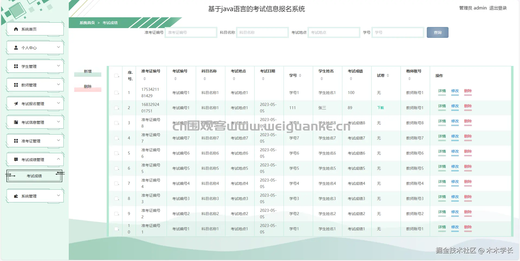This screenshot has width=520, height=261.
Task: Expand 准考证管理 menu chevron
Action: click(x=58, y=140)
